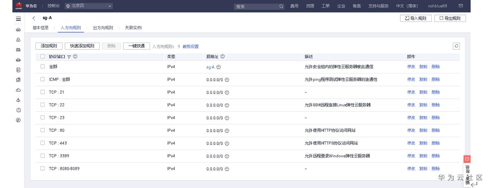Open the 教我设置 help link

[x=191, y=46]
